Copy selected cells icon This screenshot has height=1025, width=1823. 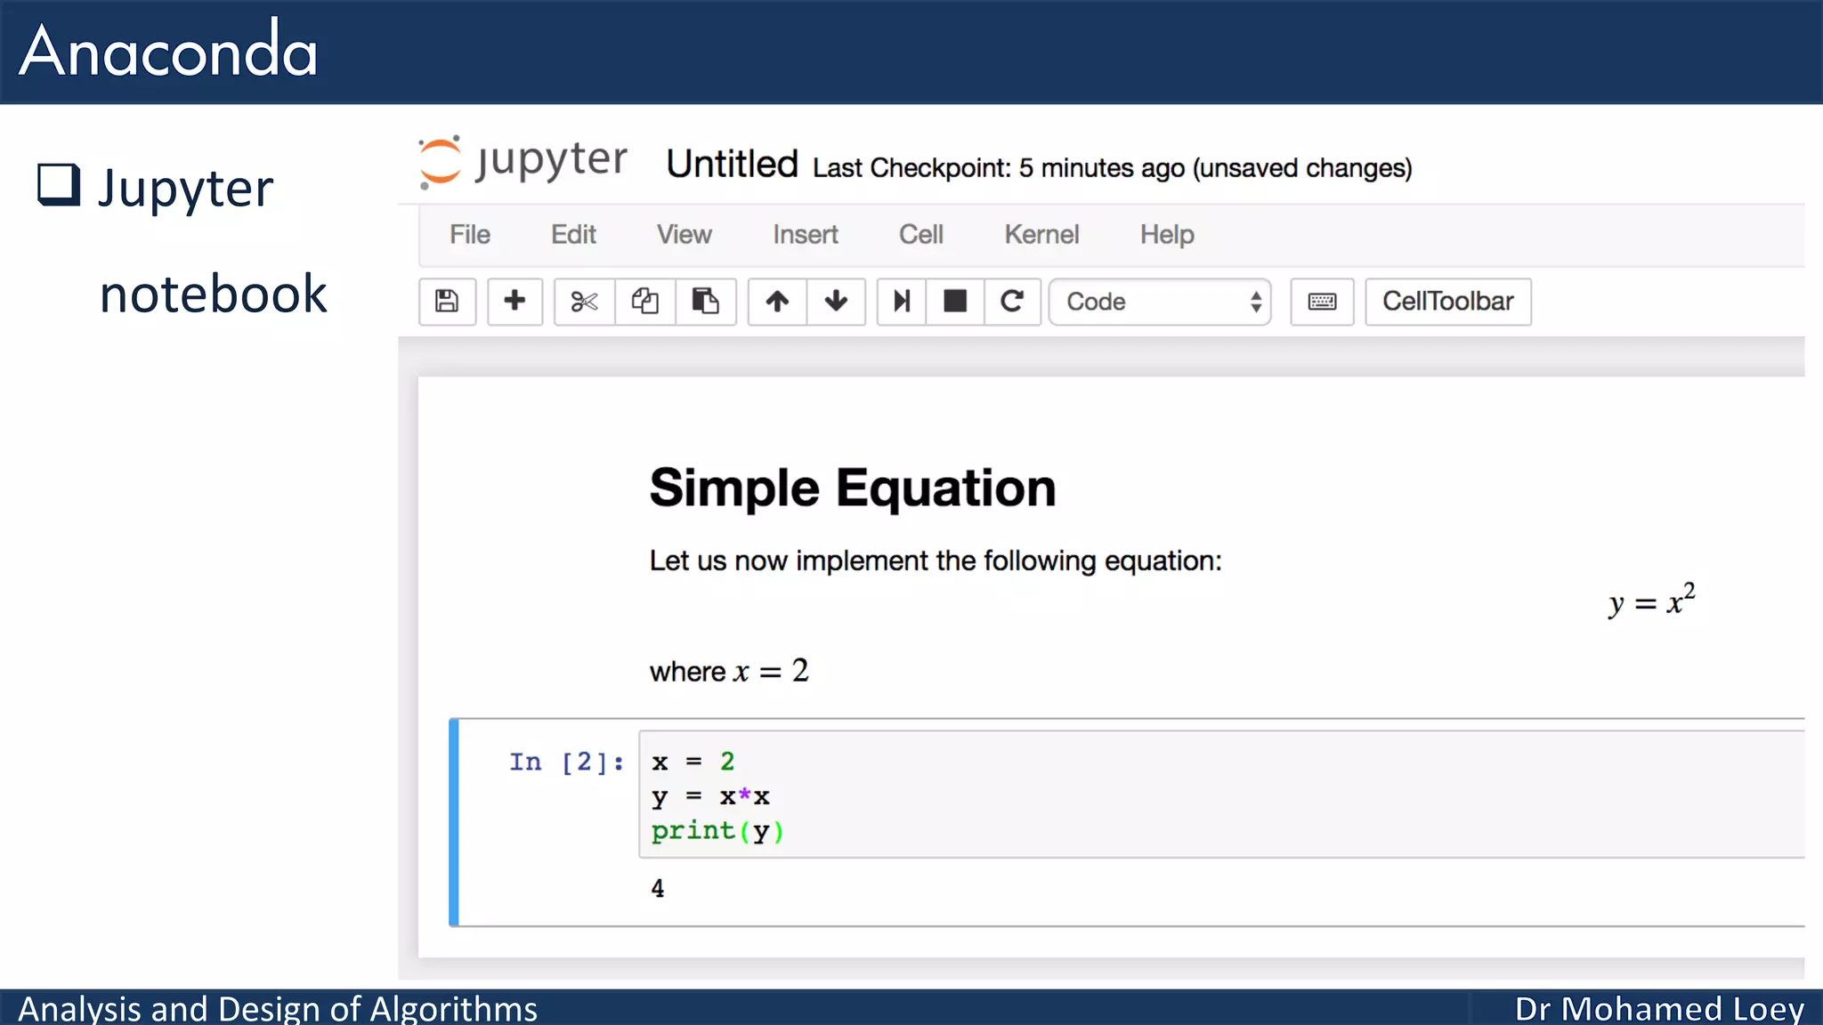coord(644,302)
